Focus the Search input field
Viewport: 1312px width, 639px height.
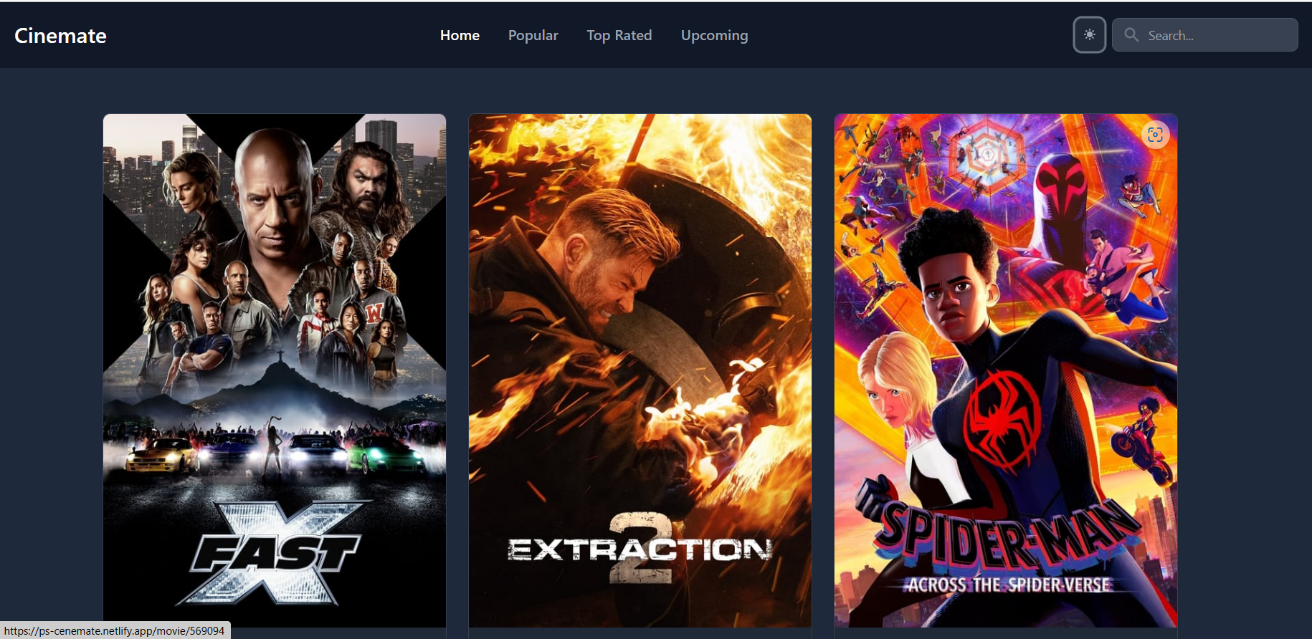pyautogui.click(x=1204, y=34)
